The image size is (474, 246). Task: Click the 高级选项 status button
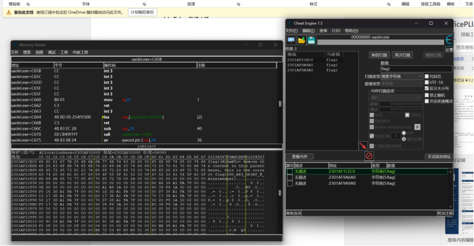(x=293, y=214)
